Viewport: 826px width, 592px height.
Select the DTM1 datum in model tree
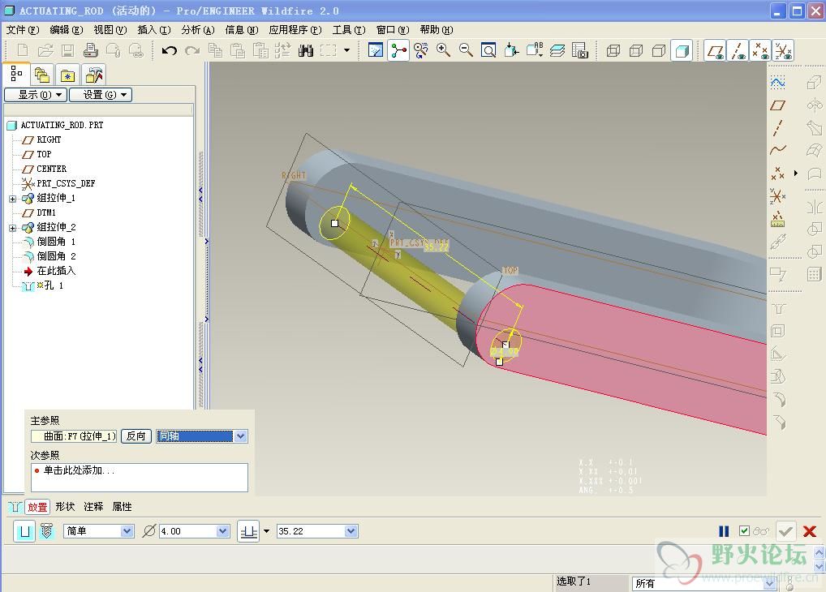click(x=45, y=212)
